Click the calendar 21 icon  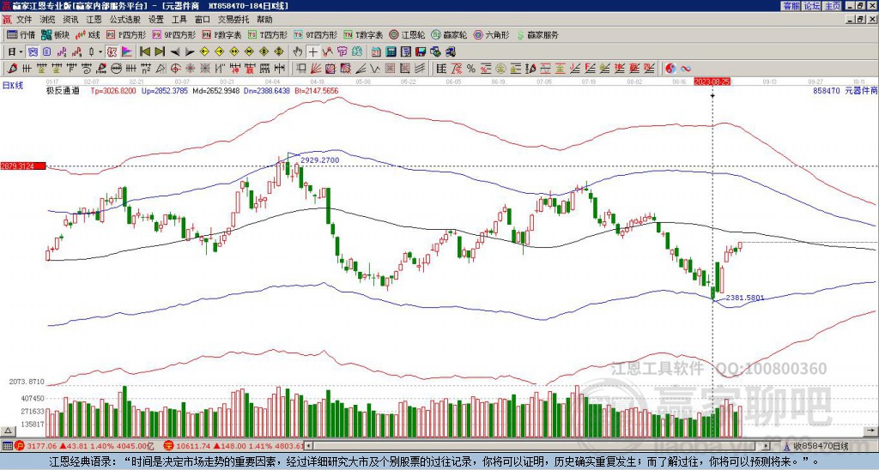point(376,52)
